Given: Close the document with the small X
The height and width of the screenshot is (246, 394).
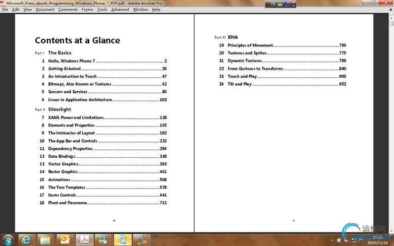Looking at the screenshot, I should point(391,10).
